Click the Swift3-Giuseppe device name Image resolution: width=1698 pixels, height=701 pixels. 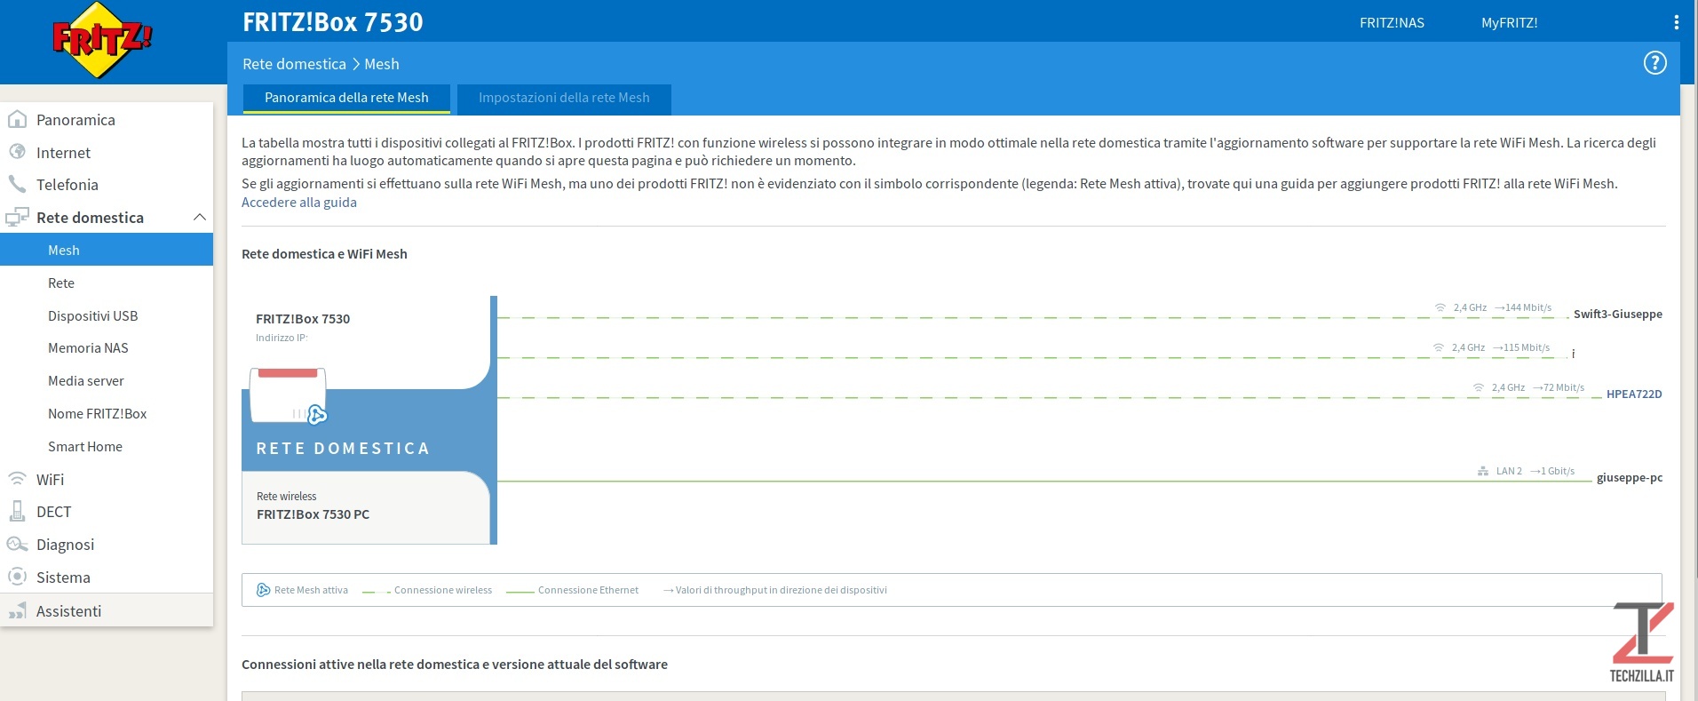(1617, 314)
